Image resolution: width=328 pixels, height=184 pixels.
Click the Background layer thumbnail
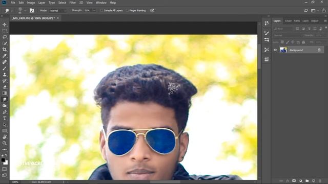(x=283, y=50)
